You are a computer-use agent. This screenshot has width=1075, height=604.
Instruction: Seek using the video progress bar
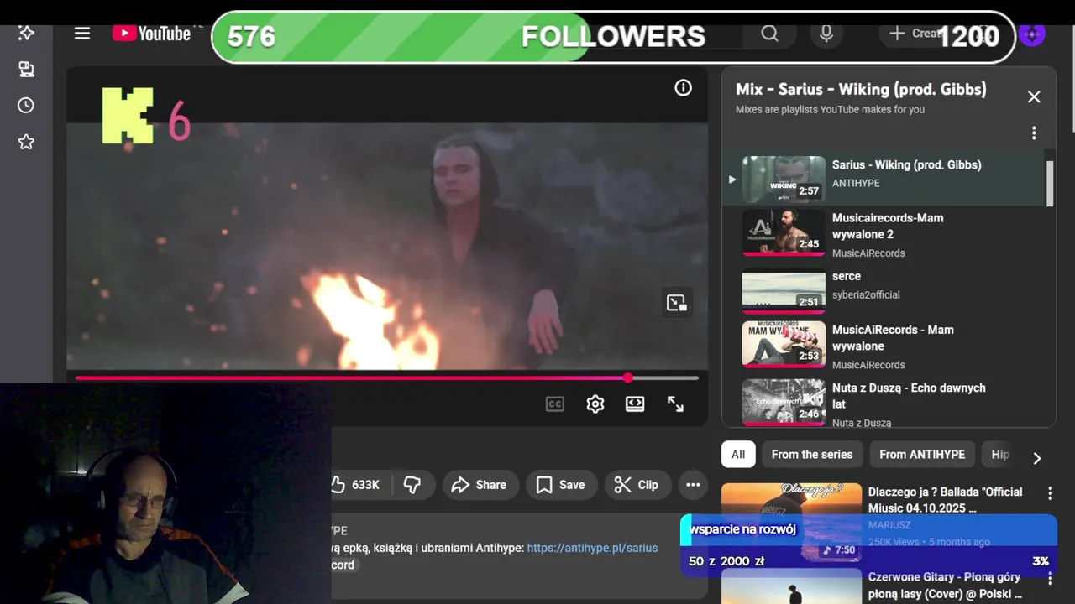pos(387,378)
